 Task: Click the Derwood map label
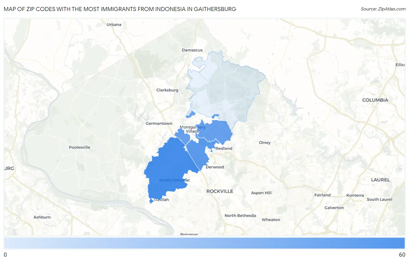click(x=215, y=167)
